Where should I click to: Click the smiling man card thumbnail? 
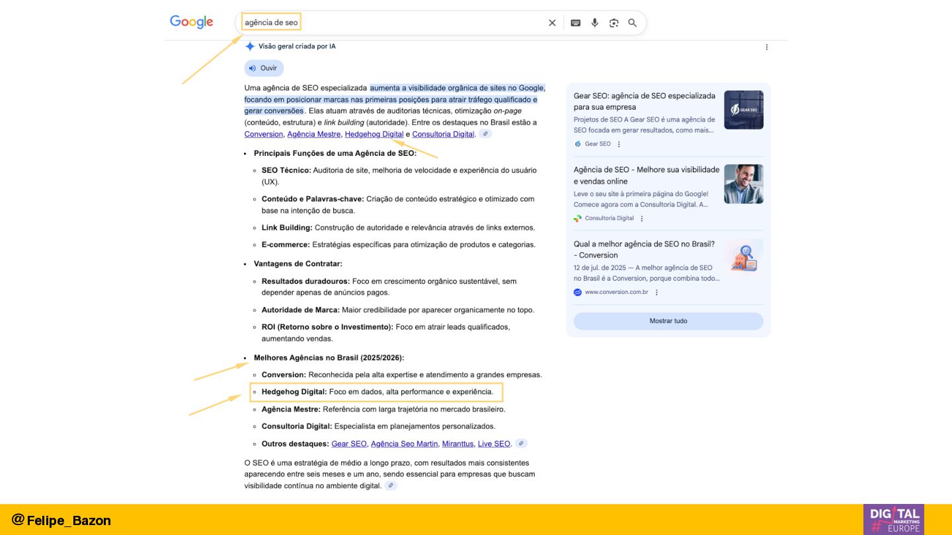(744, 184)
